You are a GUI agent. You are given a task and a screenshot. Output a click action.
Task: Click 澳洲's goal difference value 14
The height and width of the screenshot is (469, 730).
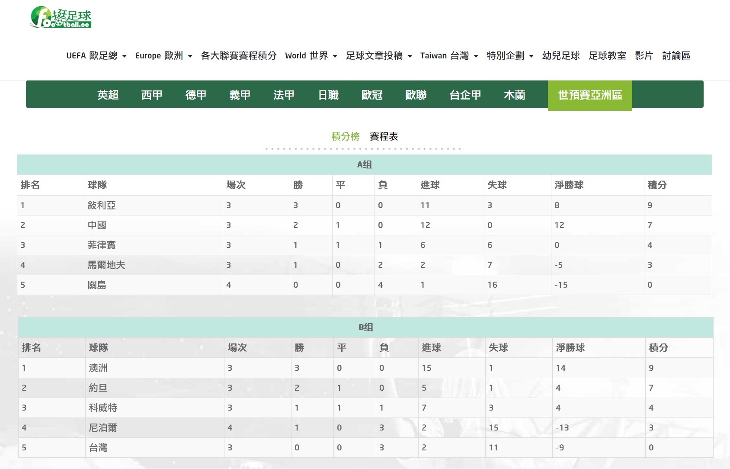(560, 368)
